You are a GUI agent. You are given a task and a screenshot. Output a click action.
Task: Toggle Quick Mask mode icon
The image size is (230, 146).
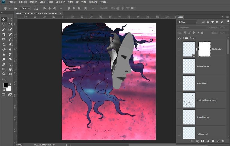pos(4,95)
